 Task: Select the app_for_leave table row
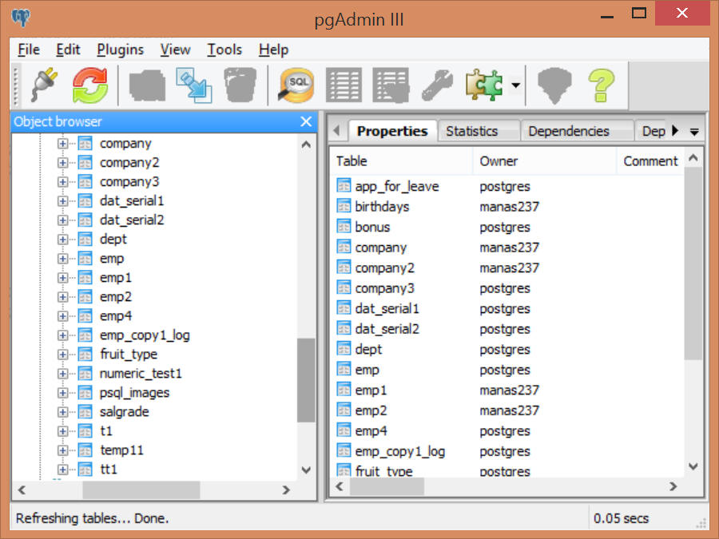509,186
